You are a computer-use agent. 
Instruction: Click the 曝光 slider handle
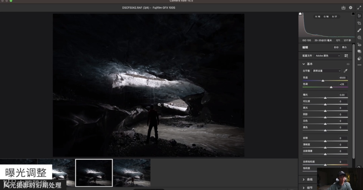pyautogui.click(x=325, y=98)
